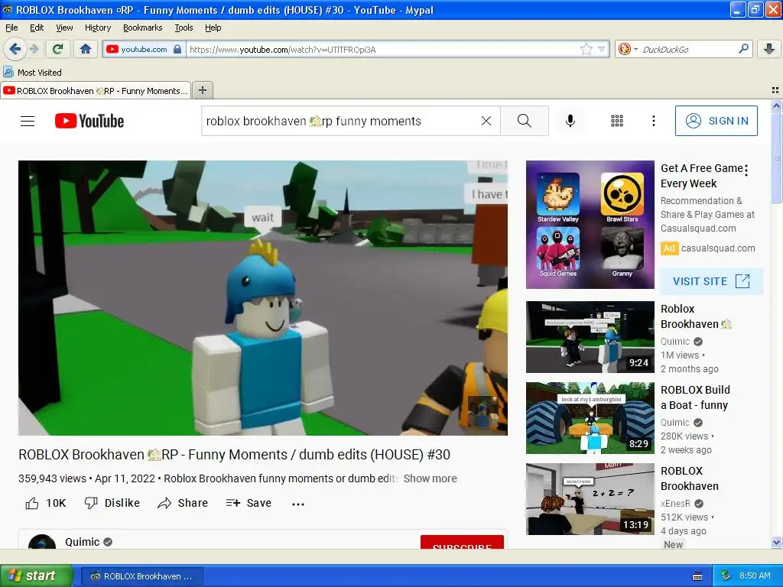
Task: Open the Bookmarks menu
Action: pos(143,28)
